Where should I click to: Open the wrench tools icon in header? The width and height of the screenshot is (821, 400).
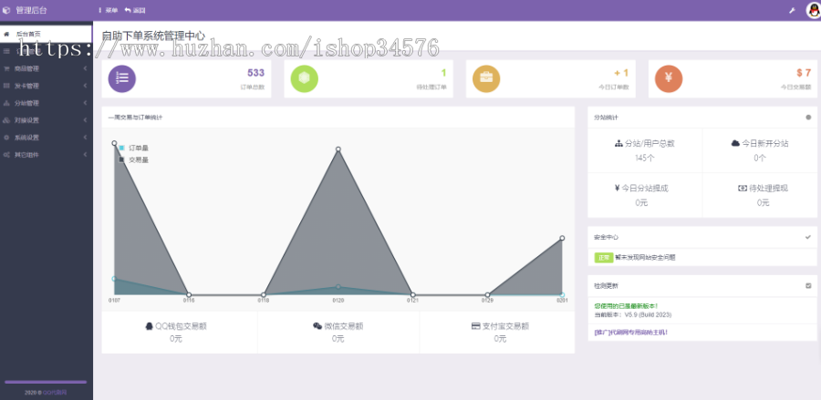tap(792, 10)
